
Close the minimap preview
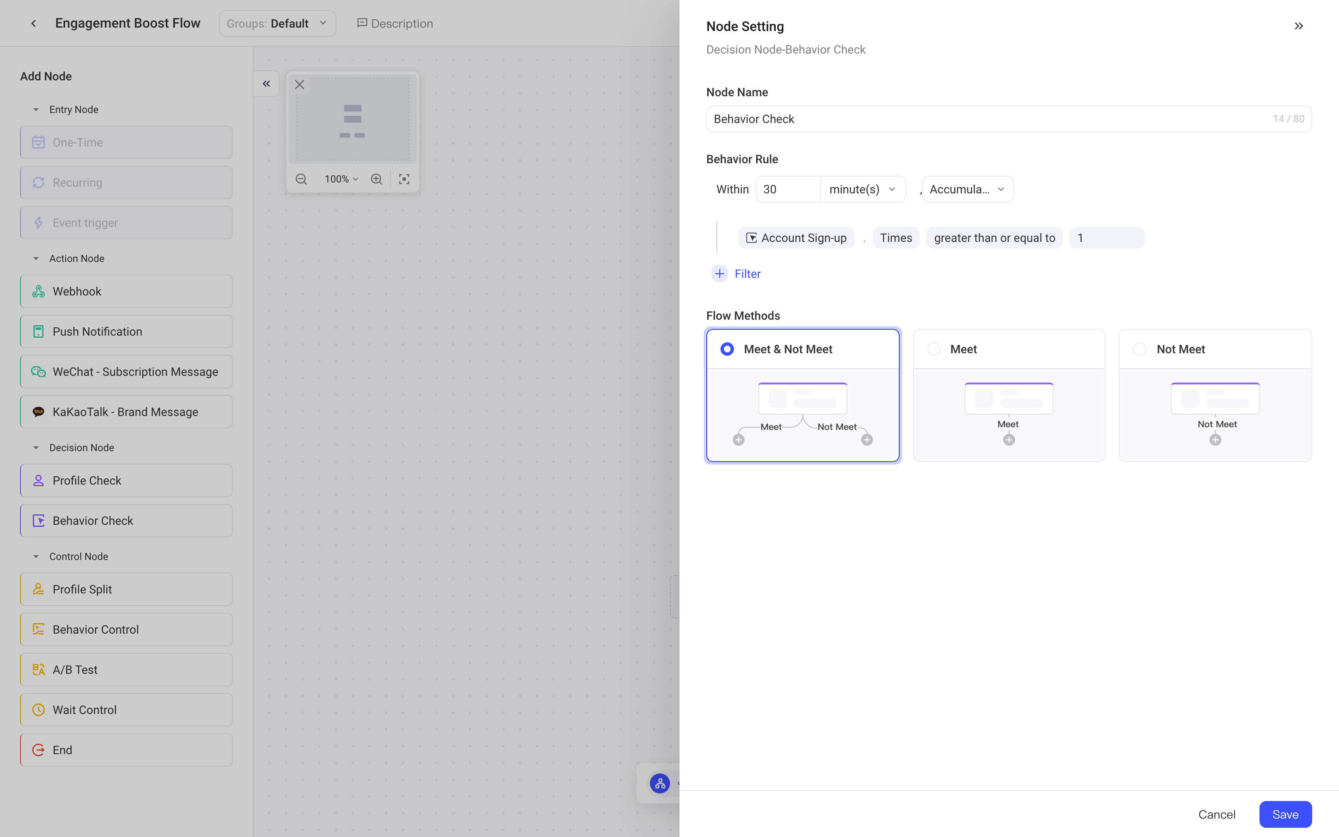coord(299,85)
